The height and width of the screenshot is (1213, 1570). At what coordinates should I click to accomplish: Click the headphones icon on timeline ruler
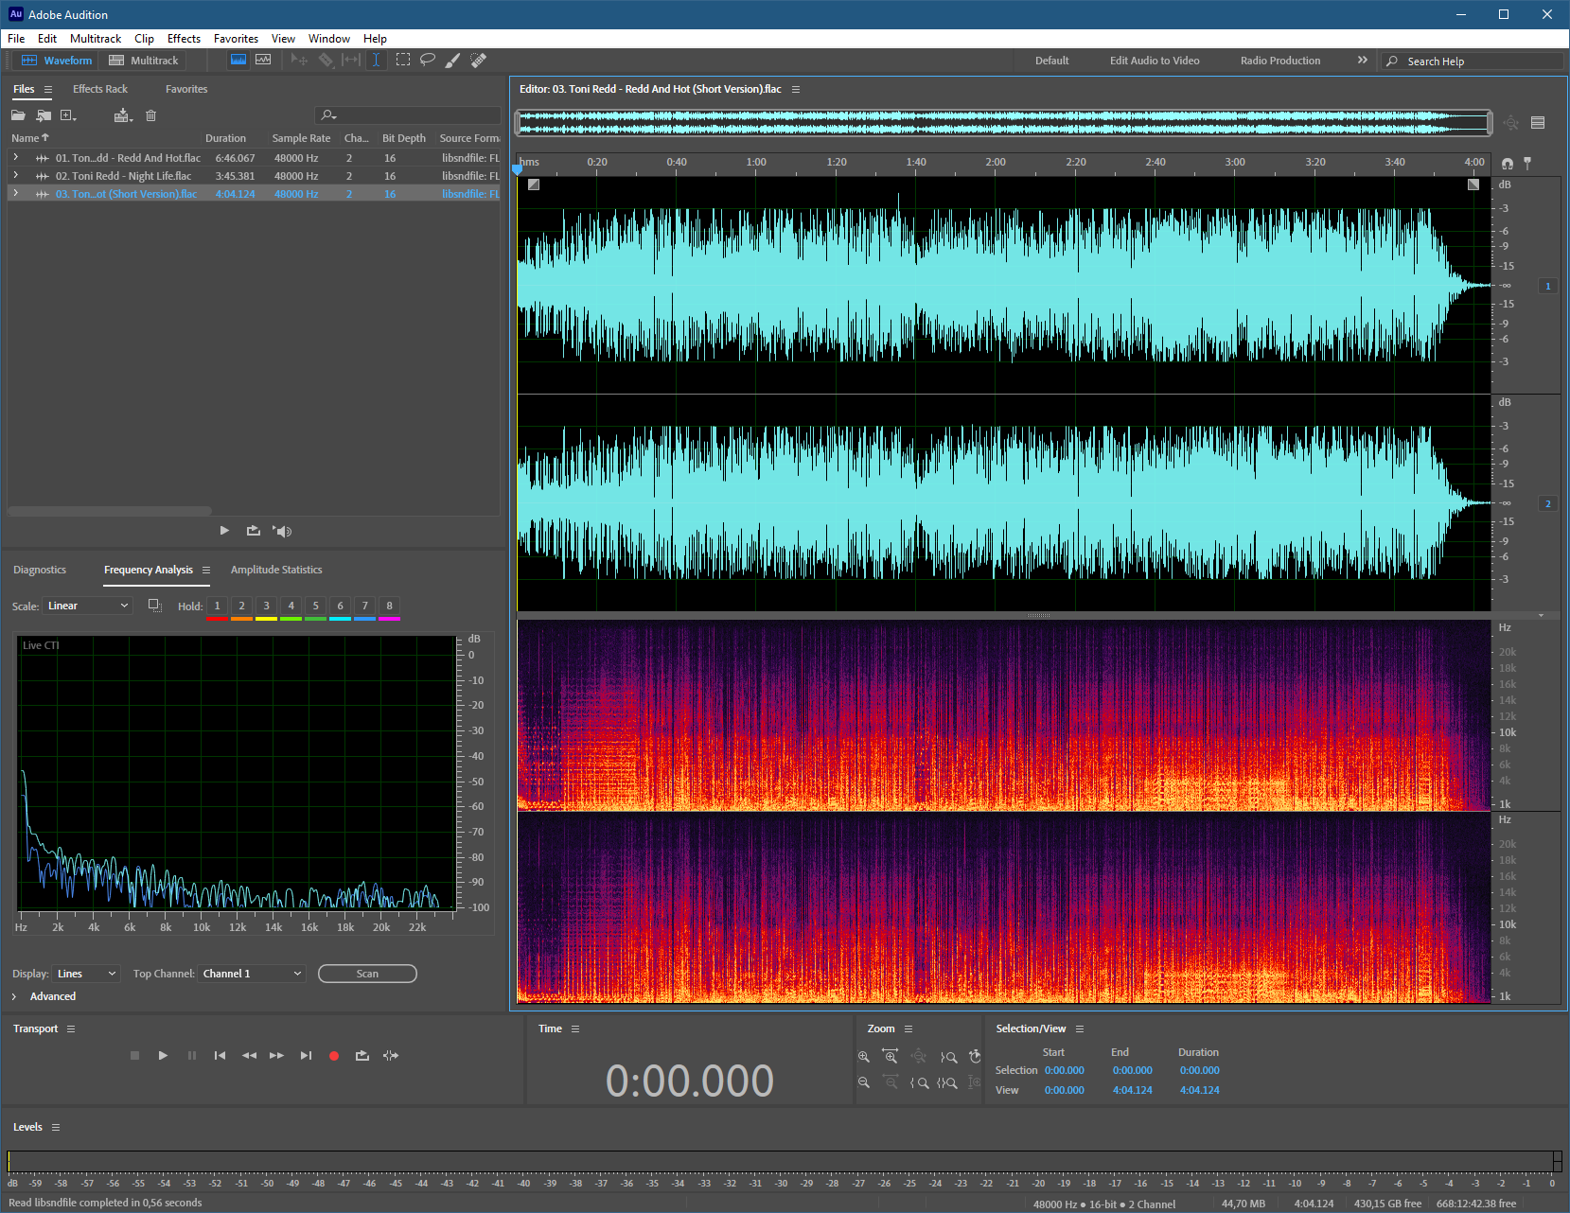(1507, 163)
